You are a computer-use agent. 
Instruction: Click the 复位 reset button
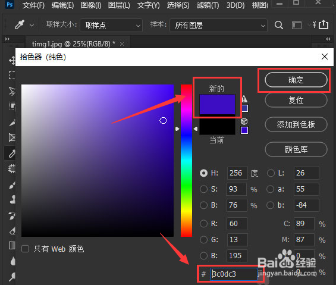point(296,100)
